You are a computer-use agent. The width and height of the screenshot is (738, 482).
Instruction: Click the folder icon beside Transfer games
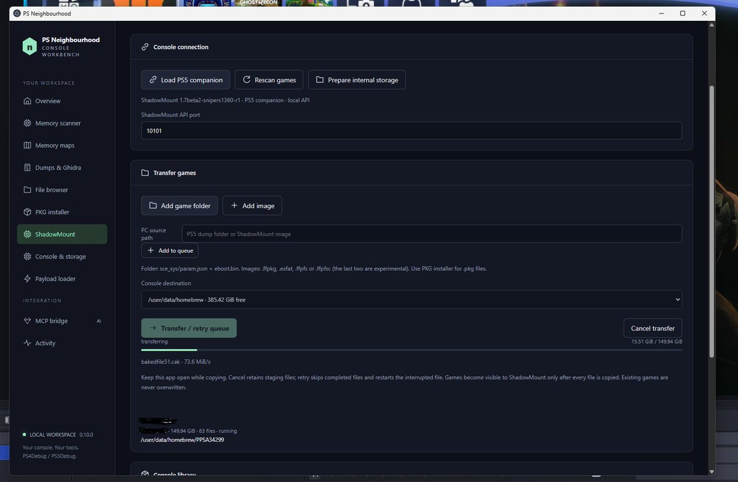point(145,173)
